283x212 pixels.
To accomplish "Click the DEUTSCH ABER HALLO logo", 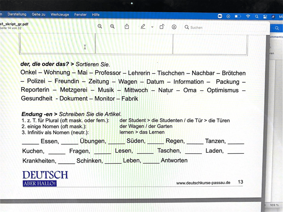I will [45, 178].
